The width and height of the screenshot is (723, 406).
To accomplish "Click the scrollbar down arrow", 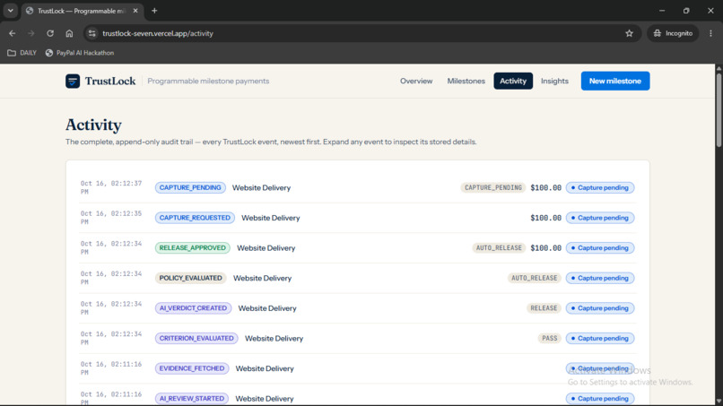I will pos(719,402).
